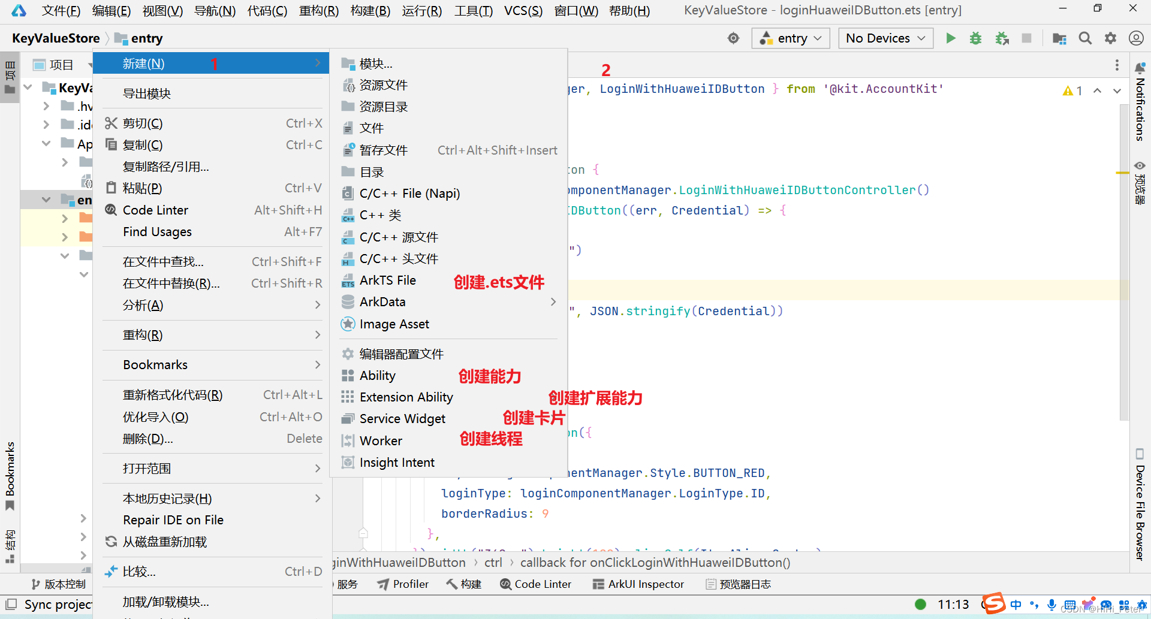This screenshot has height=619, width=1151.
Task: Open the Build (构建) tool window
Action: [x=464, y=584]
